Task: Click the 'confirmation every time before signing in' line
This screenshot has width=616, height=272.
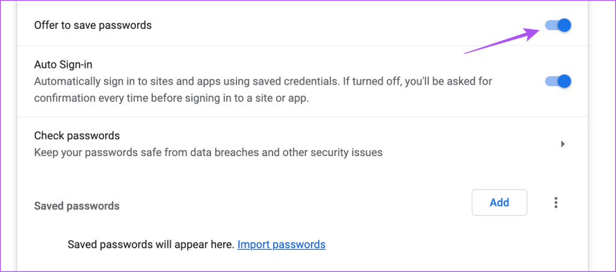Action: click(x=171, y=97)
